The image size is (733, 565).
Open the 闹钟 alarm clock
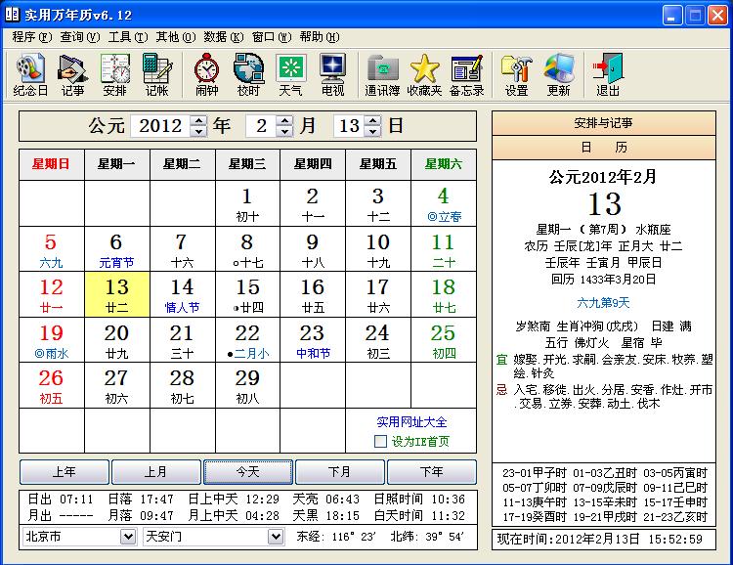click(206, 75)
